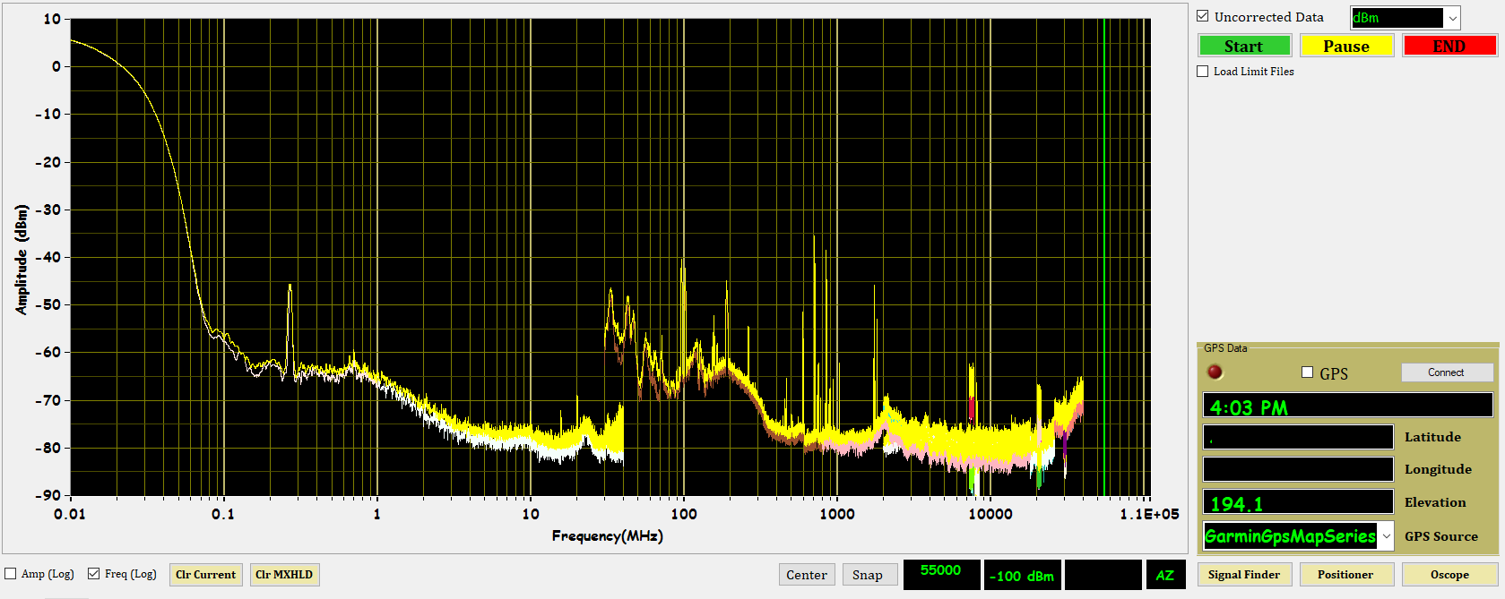The width and height of the screenshot is (1505, 599).
Task: Pause the spectrum sweep
Action: [1345, 46]
